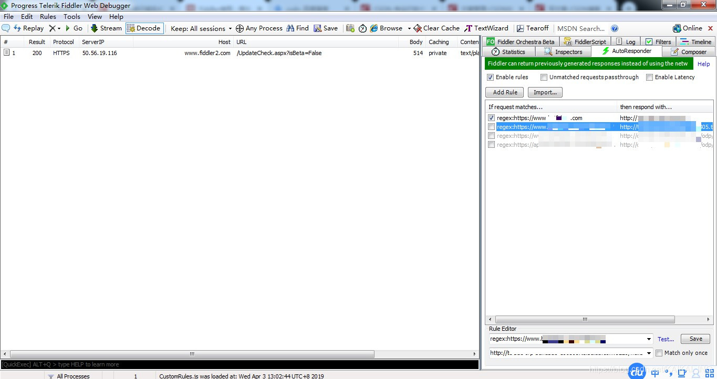Check the Enable Latency checkbox
This screenshot has height=379, width=717.
pyautogui.click(x=650, y=77)
